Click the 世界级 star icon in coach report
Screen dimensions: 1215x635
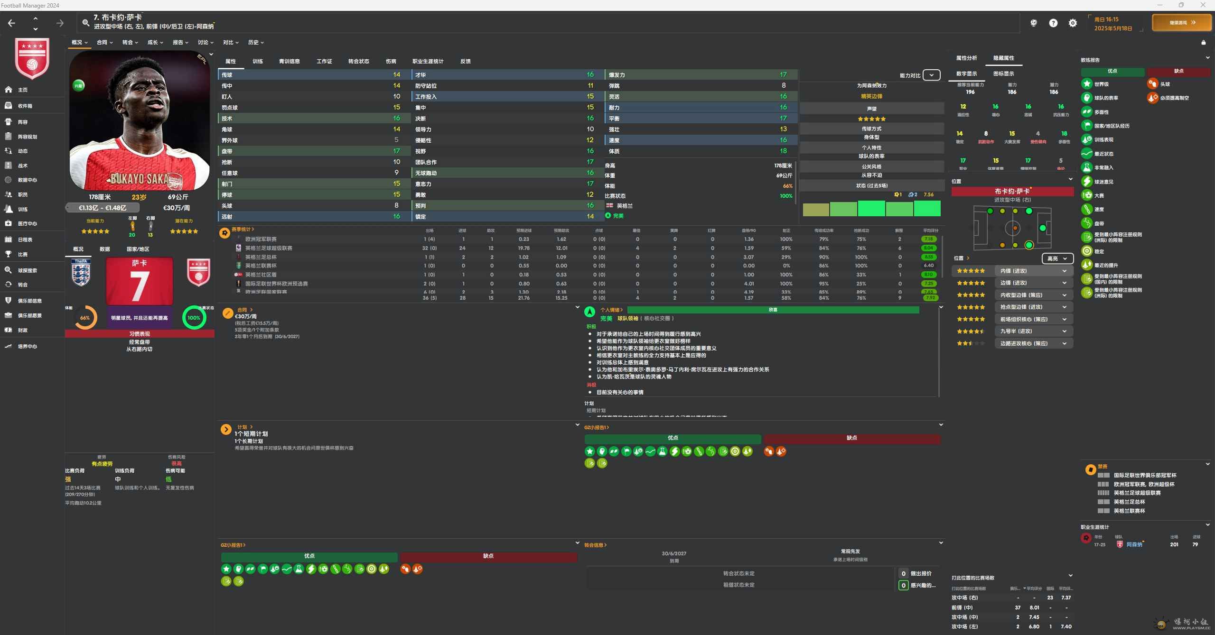point(1086,84)
